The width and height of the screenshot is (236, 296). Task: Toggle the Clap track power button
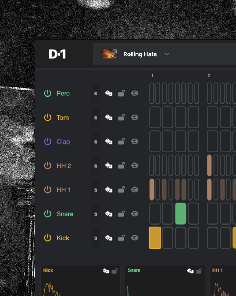(48, 142)
